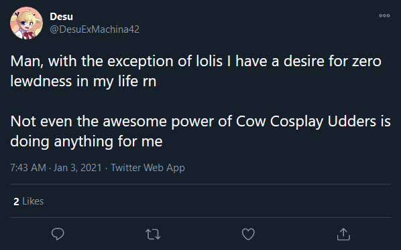Image resolution: width=401 pixels, height=250 pixels.
Task: Click the retweet arrows icon
Action: [x=153, y=234]
